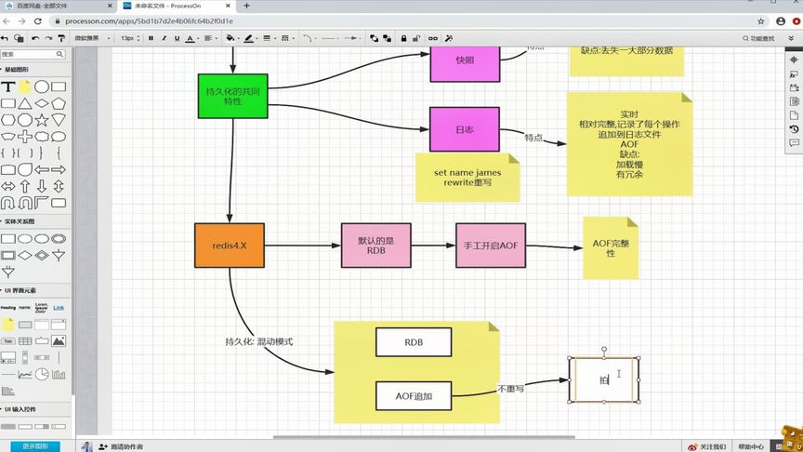Viewport: 803px width, 452px height.
Task: Open the history clock panel icon
Action: click(794, 129)
